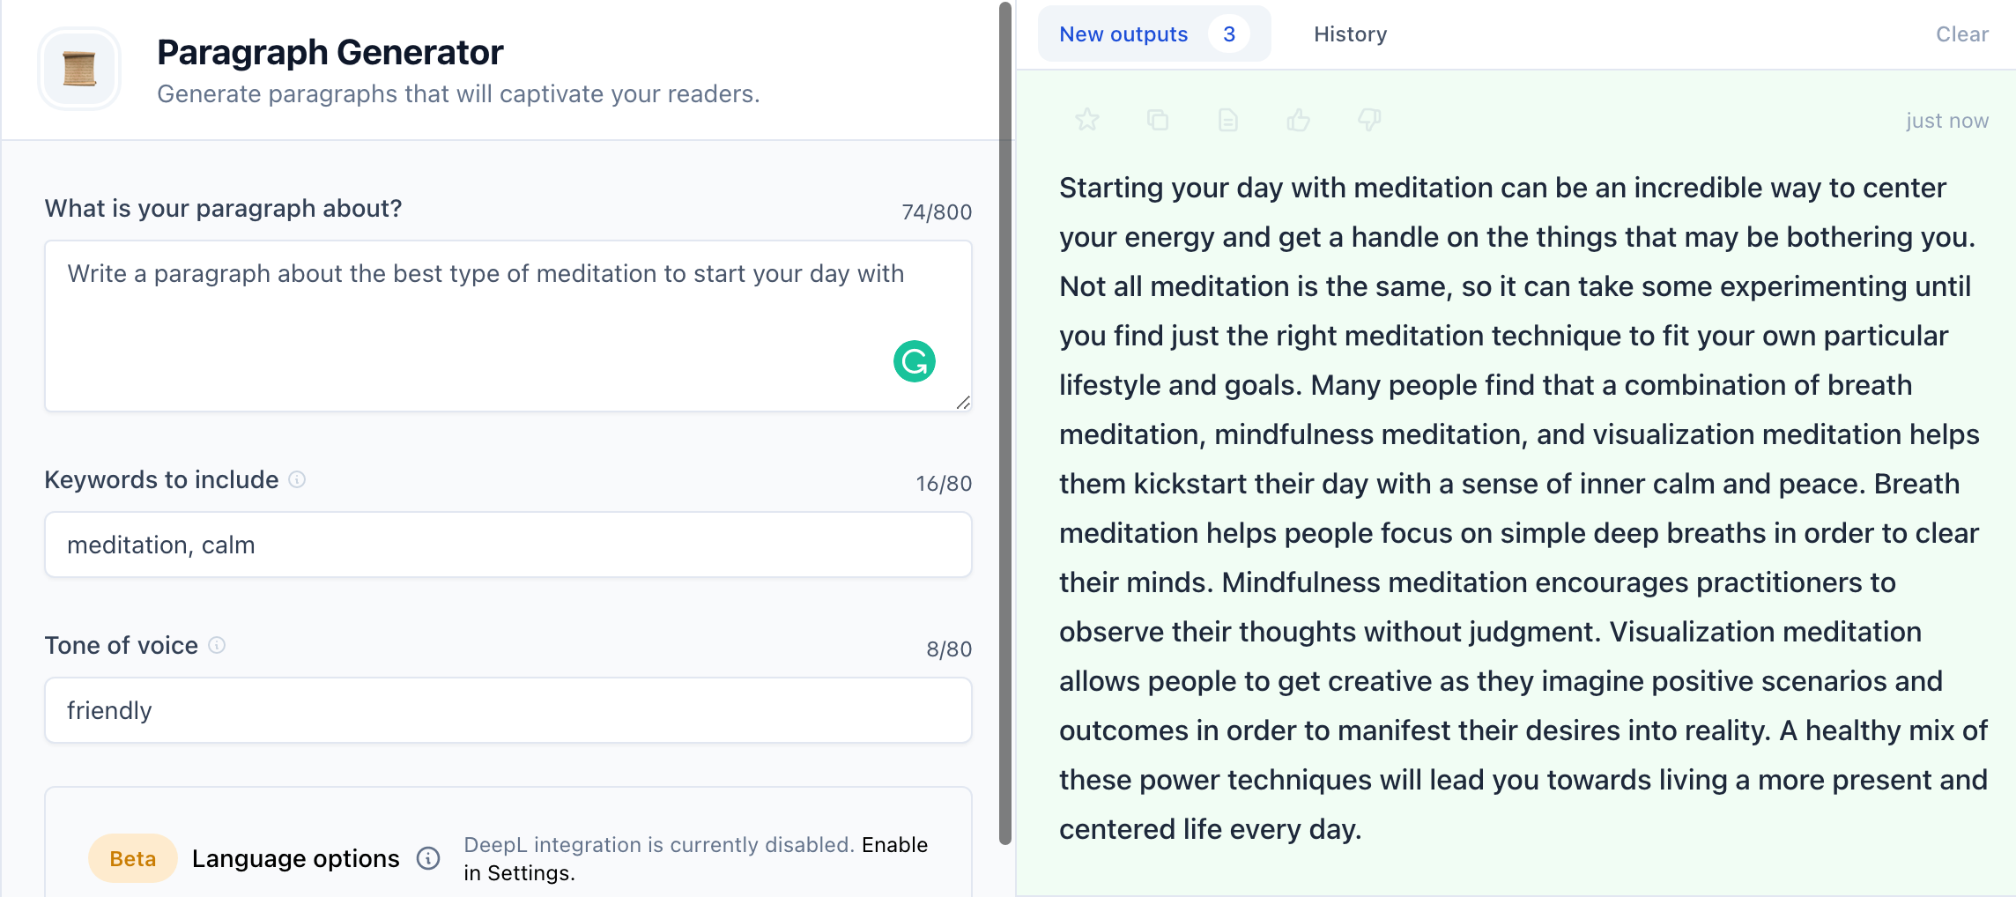Click the left panel vertical scrollbar

1005,423
